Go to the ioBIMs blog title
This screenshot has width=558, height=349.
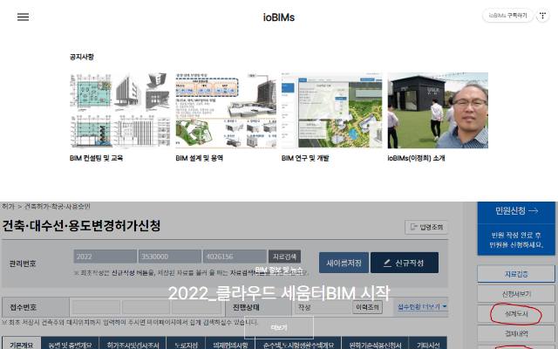(279, 17)
